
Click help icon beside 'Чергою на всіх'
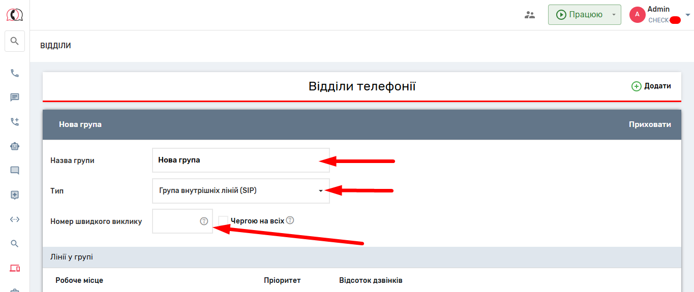click(290, 220)
